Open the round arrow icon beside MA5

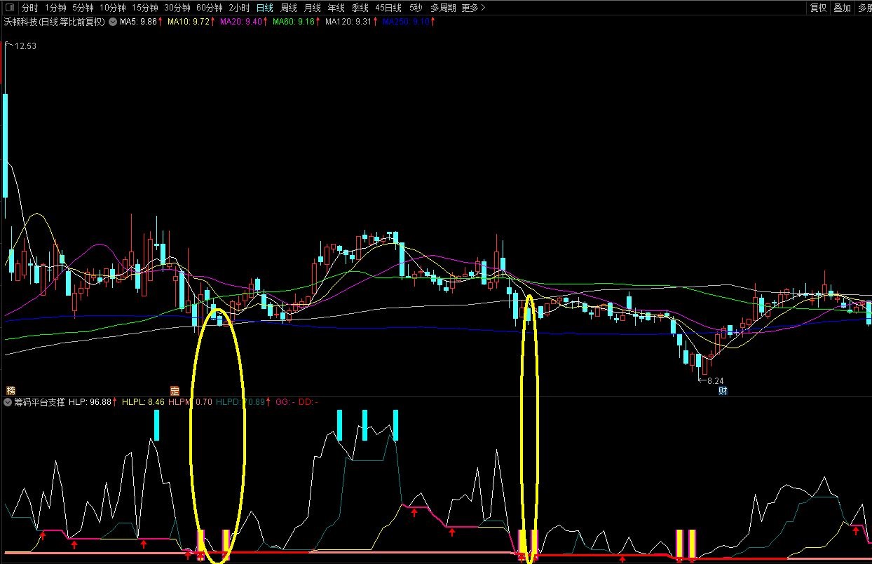112,22
